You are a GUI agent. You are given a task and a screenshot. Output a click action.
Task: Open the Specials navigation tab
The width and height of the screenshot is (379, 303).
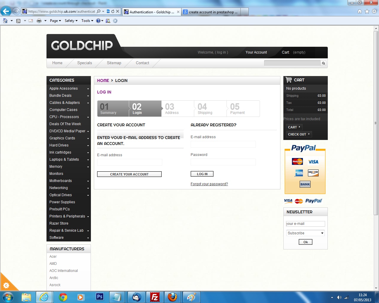[x=84, y=63]
